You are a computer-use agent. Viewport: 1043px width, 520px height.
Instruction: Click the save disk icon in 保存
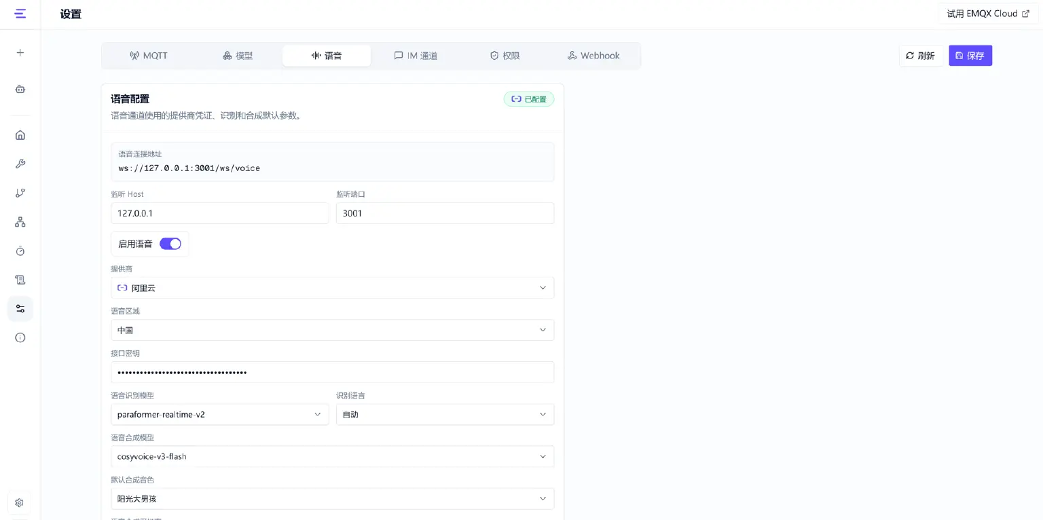tap(959, 56)
